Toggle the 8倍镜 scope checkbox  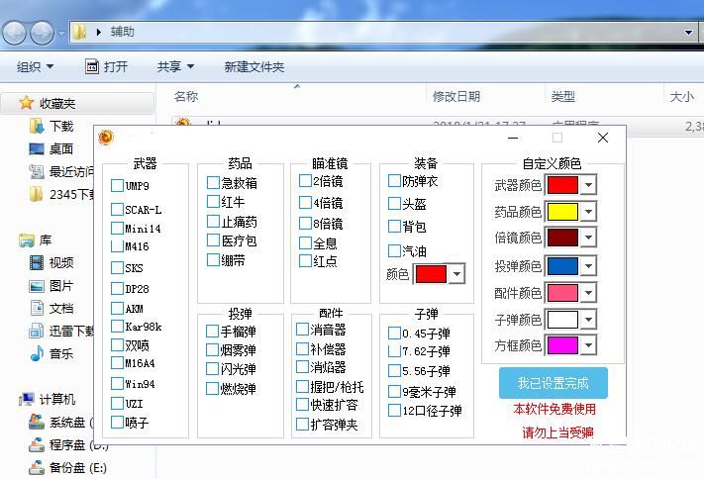(305, 224)
